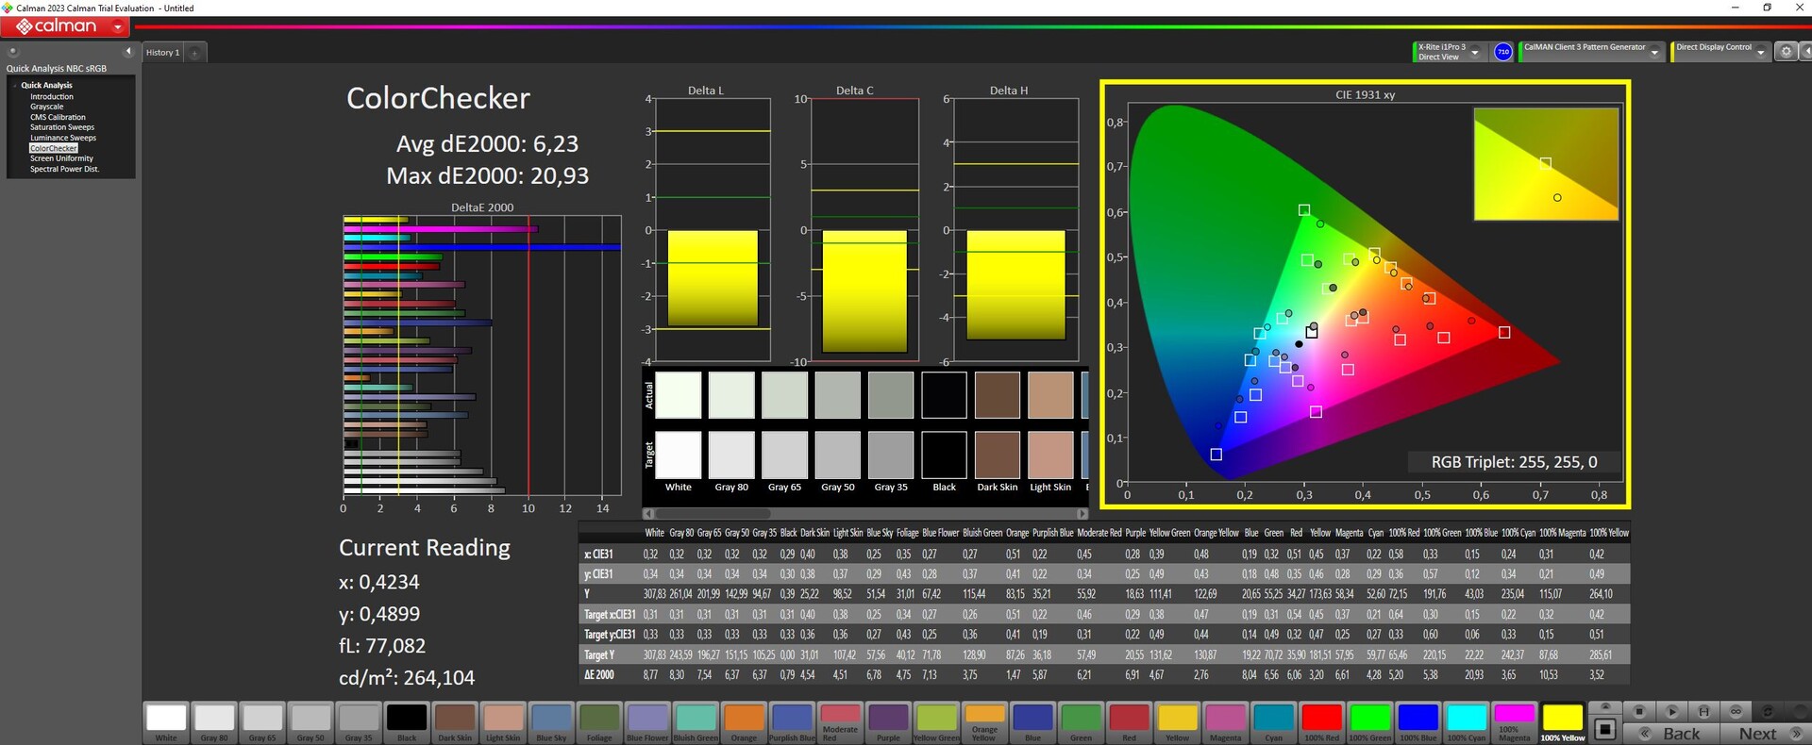Collapse the left workflow sidebar with the arrow

(128, 52)
